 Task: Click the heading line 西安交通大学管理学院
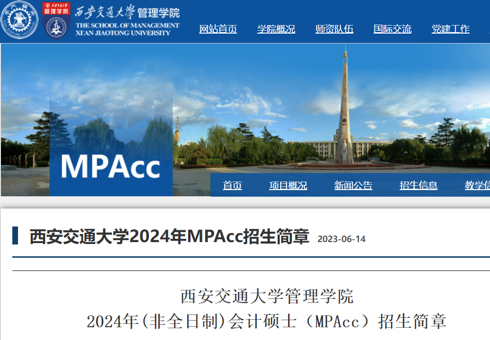(x=267, y=296)
